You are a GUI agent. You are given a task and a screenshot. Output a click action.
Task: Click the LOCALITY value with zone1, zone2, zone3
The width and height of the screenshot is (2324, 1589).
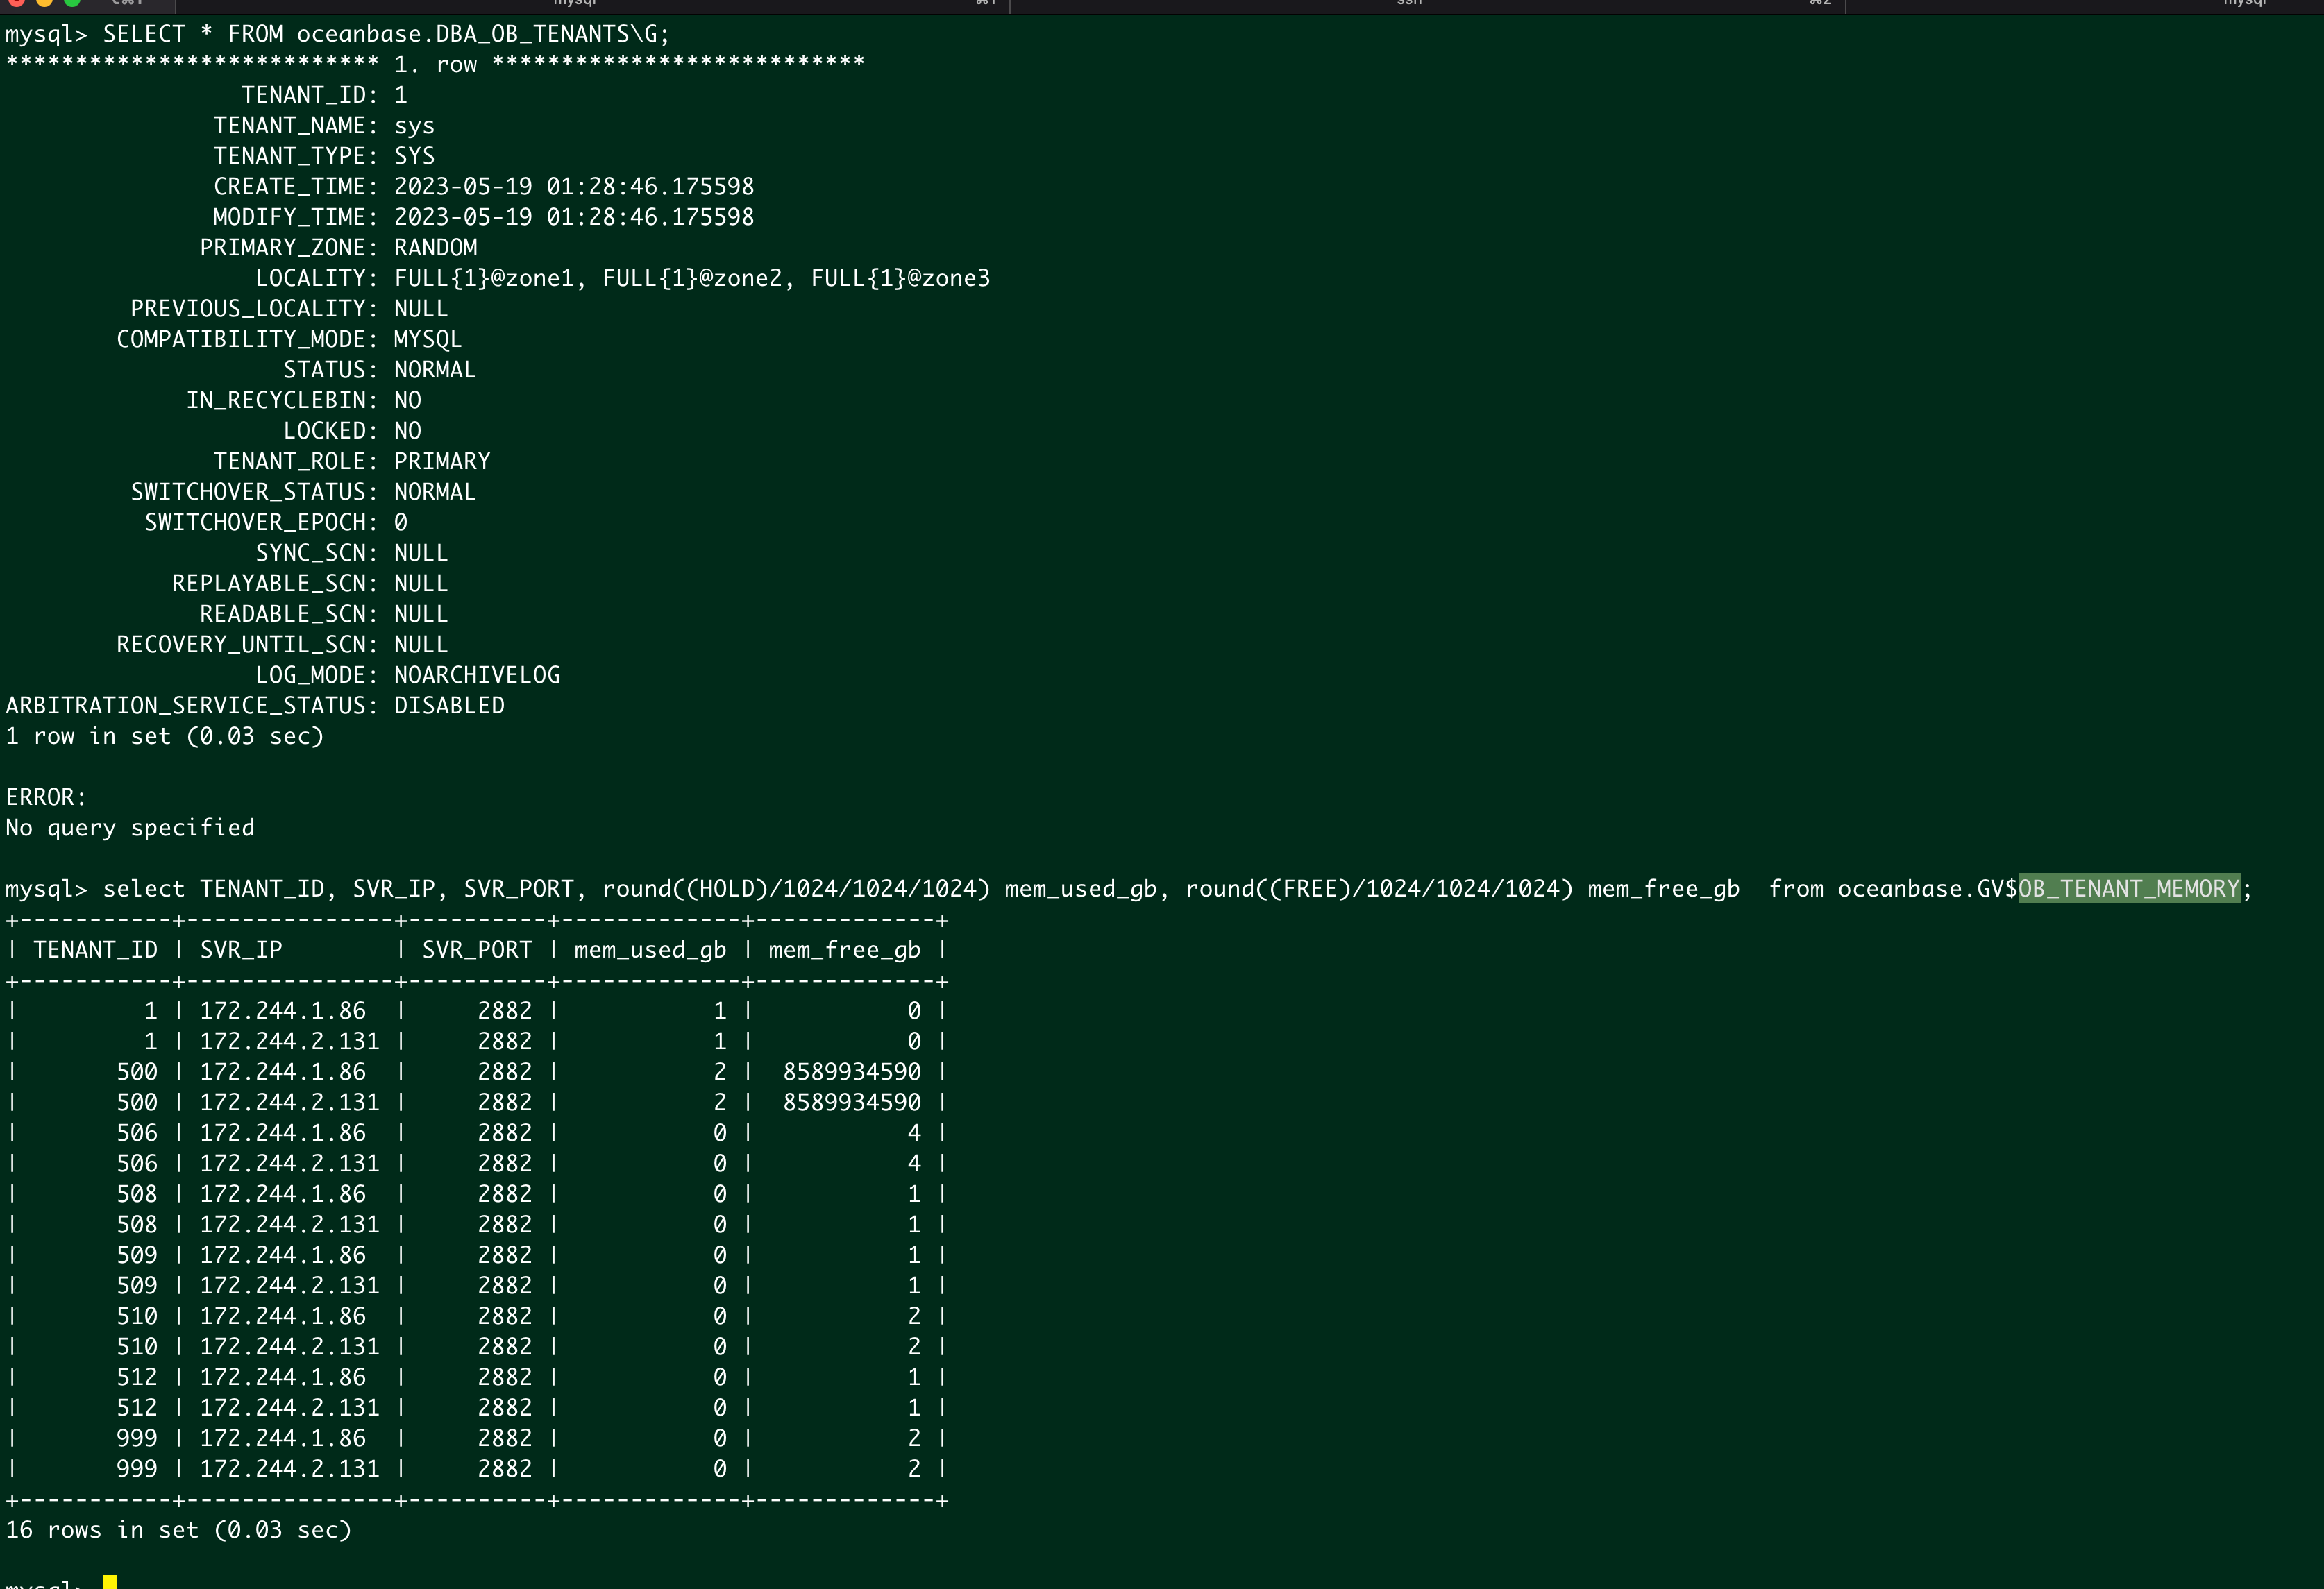(692, 278)
